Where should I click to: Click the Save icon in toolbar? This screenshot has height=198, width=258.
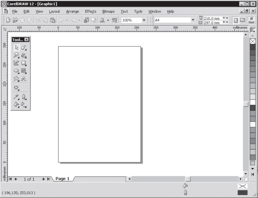tap(22, 20)
